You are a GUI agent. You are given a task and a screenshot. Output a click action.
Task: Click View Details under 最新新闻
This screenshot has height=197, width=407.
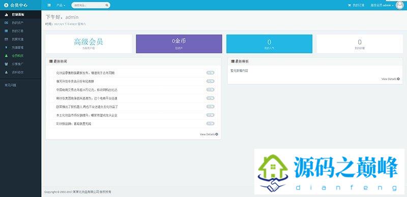(x=209, y=134)
